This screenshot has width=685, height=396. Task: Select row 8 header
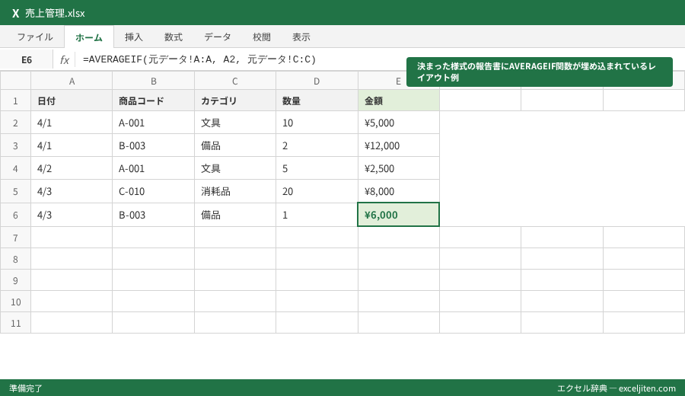[15, 259]
